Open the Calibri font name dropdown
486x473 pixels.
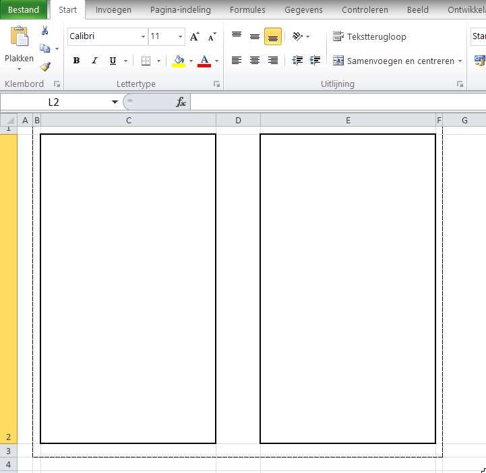[143, 36]
